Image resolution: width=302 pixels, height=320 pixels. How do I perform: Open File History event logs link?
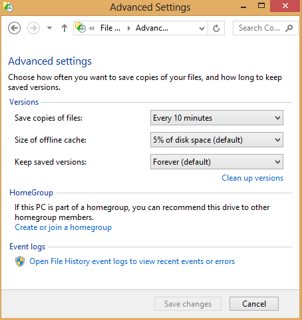pos(132,261)
